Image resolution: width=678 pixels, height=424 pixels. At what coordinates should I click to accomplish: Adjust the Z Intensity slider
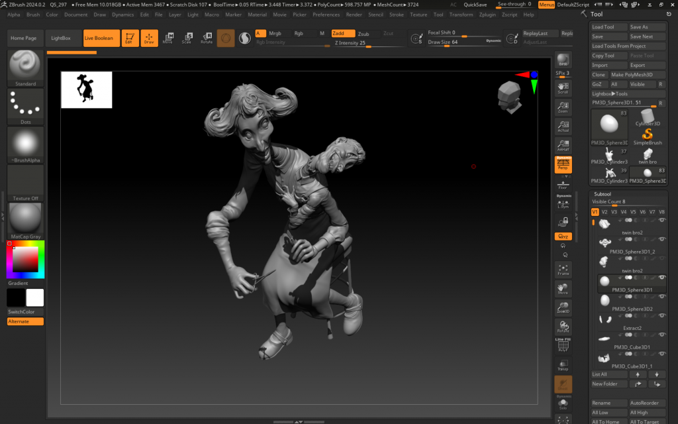click(x=369, y=43)
